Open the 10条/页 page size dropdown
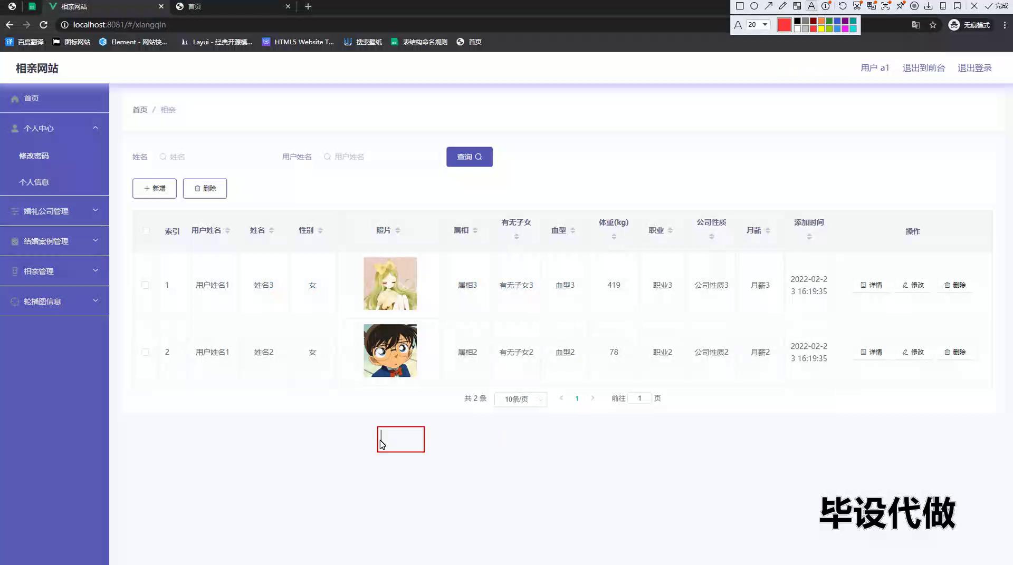Viewport: 1013px width, 565px height. pyautogui.click(x=520, y=399)
